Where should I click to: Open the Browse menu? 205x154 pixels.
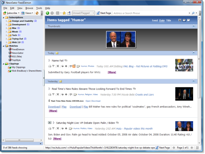point(29,8)
